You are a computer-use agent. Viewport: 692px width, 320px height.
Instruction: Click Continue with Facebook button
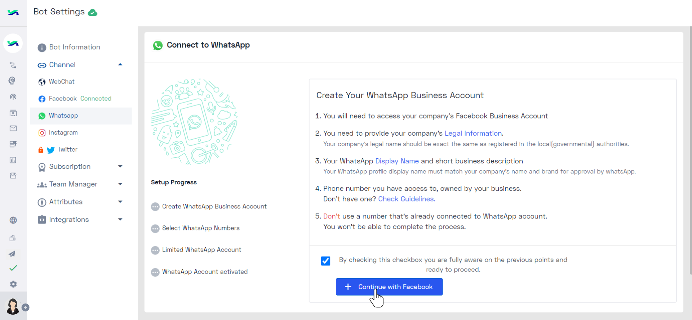point(389,287)
